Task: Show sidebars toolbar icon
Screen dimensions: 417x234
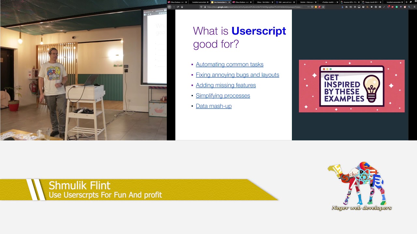Action: [351, 7]
